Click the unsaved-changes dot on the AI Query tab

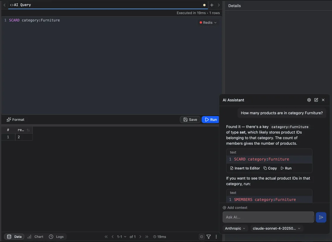click(204, 5)
